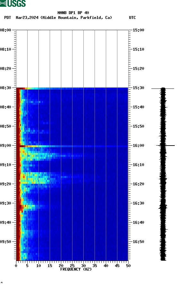Click the 08:20 PDT time label
Screen dimensions: 177x286
point(5,69)
